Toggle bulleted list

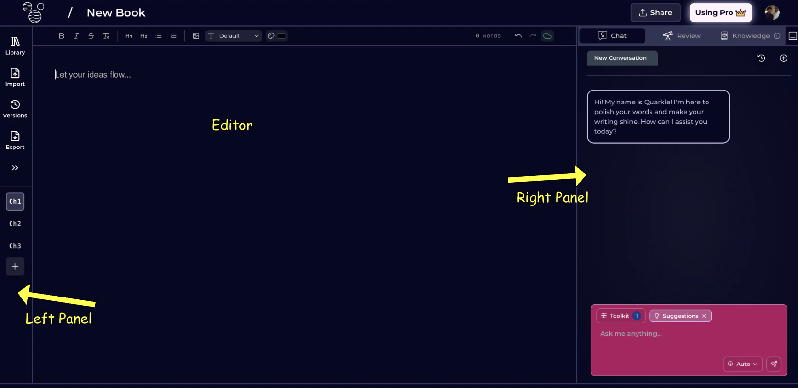tap(159, 36)
